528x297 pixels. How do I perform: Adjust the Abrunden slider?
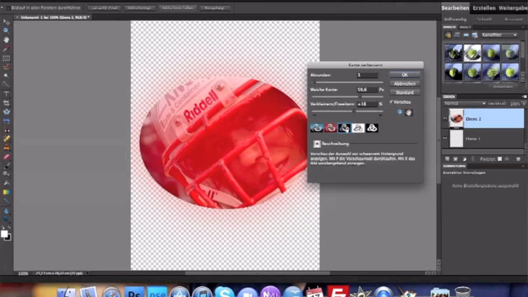[314, 82]
